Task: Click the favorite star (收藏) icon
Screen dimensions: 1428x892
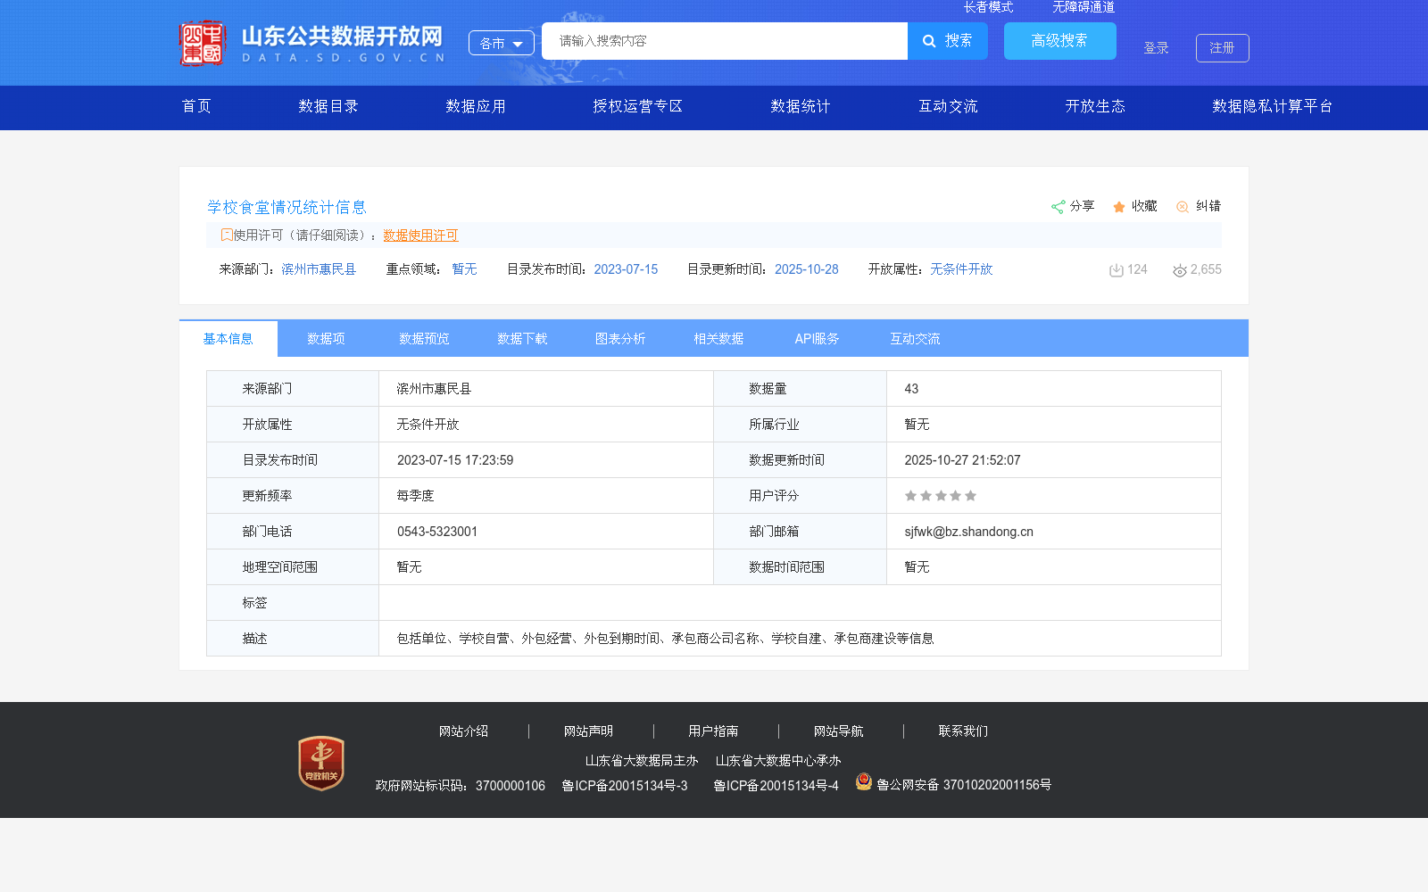Action: pos(1118,206)
